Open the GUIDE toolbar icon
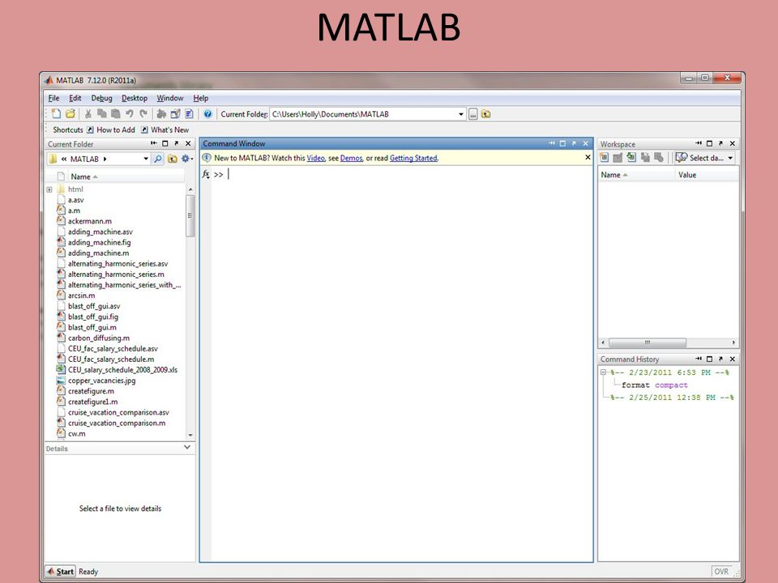Viewport: 778px width, 583px height. [x=175, y=114]
